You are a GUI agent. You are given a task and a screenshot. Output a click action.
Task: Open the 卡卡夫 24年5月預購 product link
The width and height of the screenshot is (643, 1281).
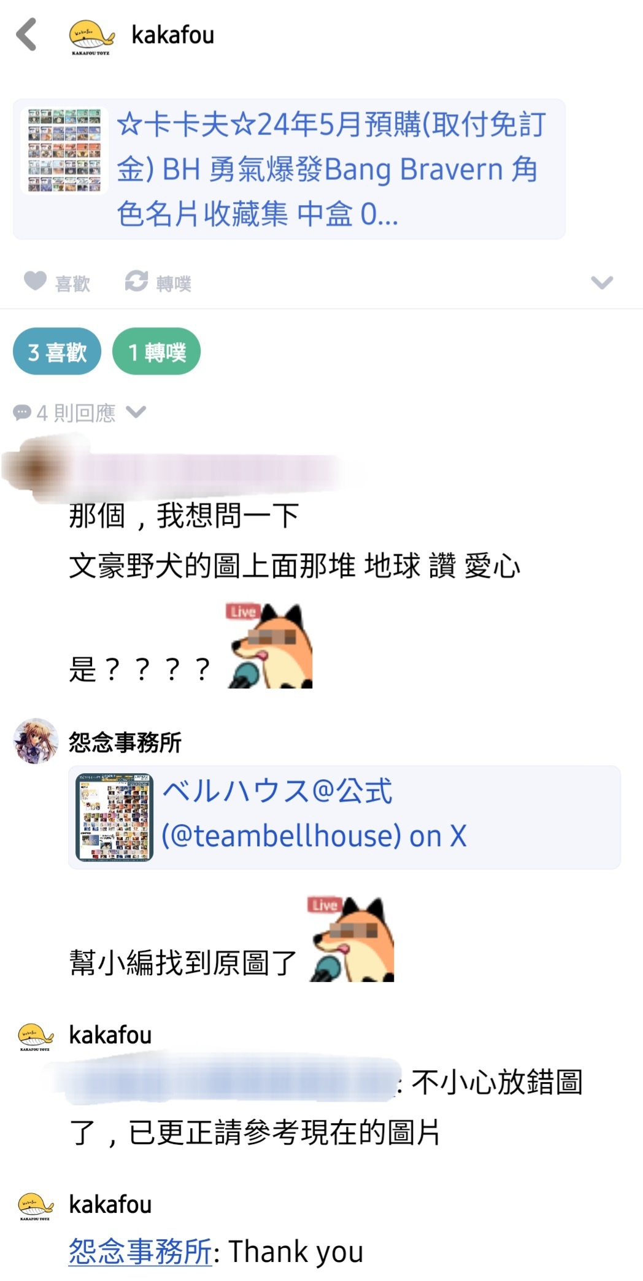[x=331, y=169]
